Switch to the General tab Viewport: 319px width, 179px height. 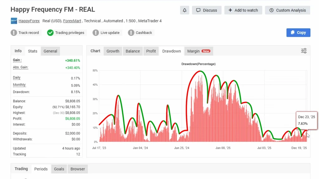[x=50, y=51]
